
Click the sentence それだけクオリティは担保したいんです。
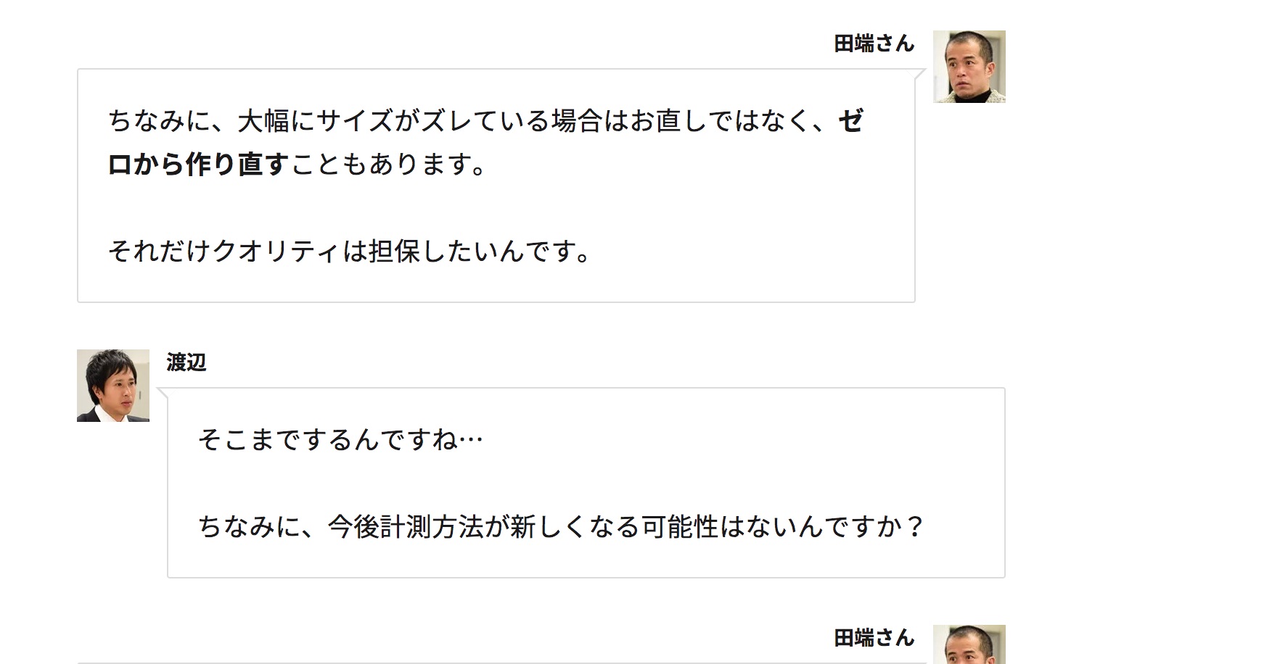click(x=350, y=252)
